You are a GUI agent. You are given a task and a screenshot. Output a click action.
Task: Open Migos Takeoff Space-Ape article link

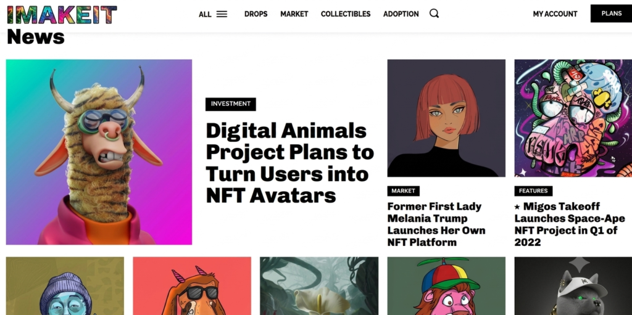570,224
